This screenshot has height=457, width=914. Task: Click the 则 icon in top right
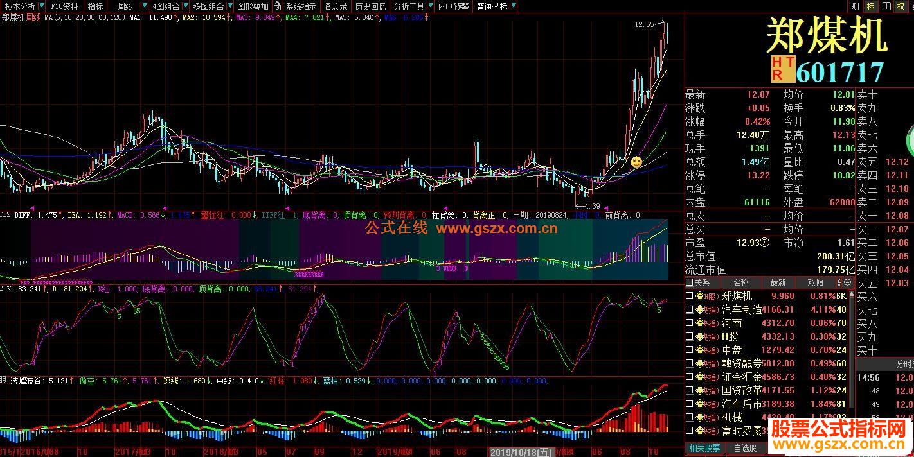click(x=855, y=6)
